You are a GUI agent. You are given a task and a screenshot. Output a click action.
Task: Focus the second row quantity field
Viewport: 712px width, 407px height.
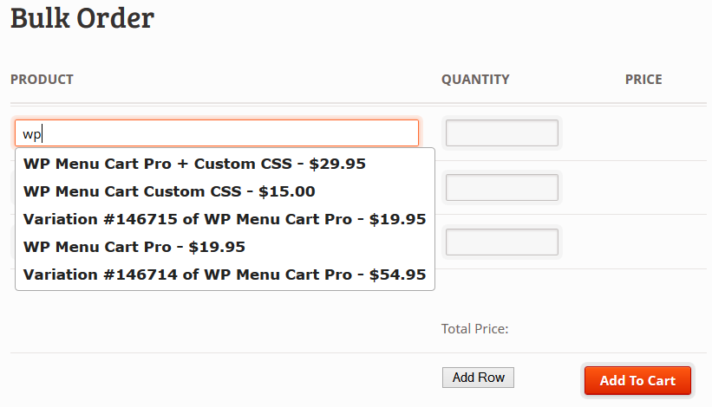pos(501,187)
